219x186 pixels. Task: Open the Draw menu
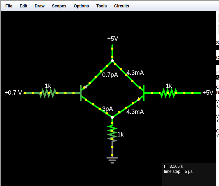coord(40,6)
